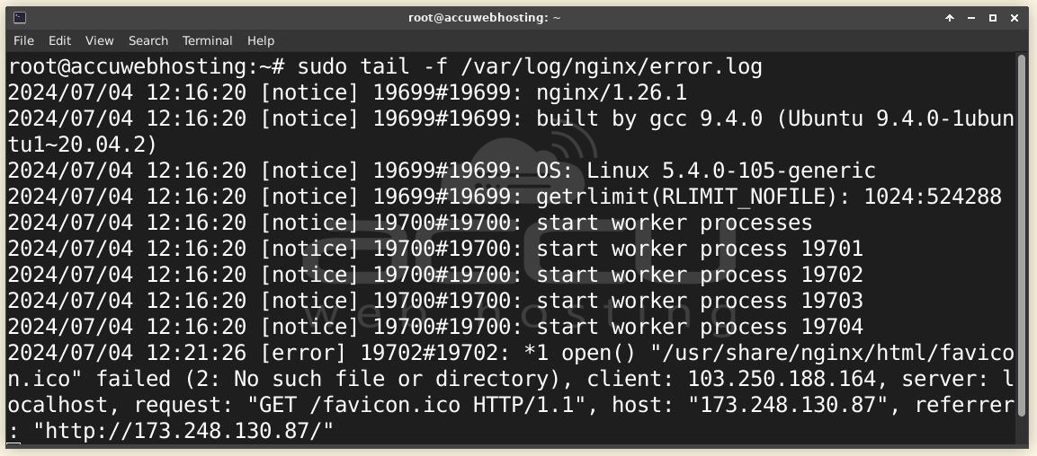Screen dimensions: 1037x456
Task: Click the terminal icon in title bar
Action: click(19, 18)
